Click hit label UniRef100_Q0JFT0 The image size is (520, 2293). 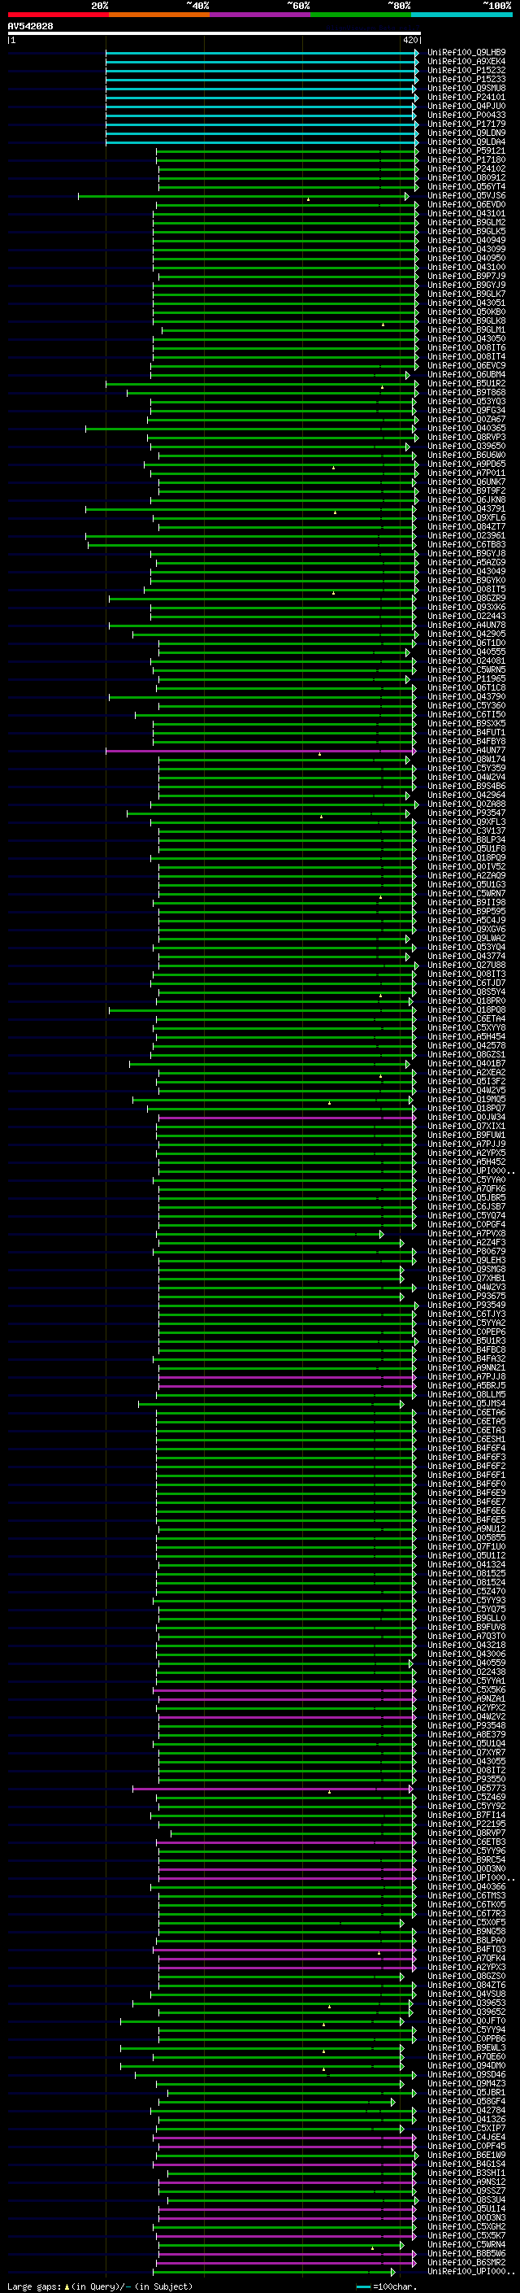point(466,2021)
